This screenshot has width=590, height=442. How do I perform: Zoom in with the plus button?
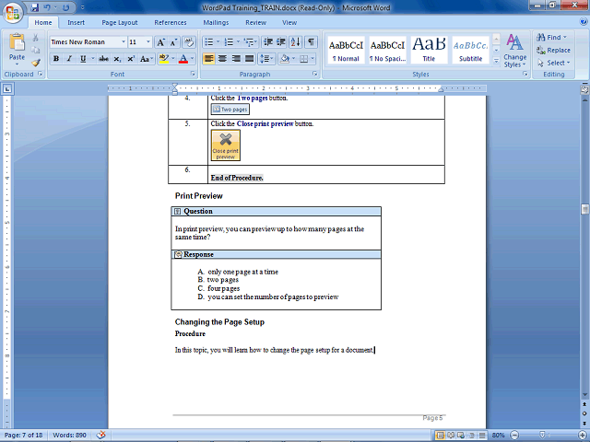coord(583,436)
